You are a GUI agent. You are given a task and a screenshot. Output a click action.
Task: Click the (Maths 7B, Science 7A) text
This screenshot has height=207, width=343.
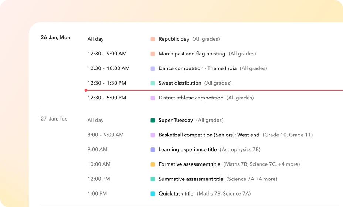coord(224,193)
